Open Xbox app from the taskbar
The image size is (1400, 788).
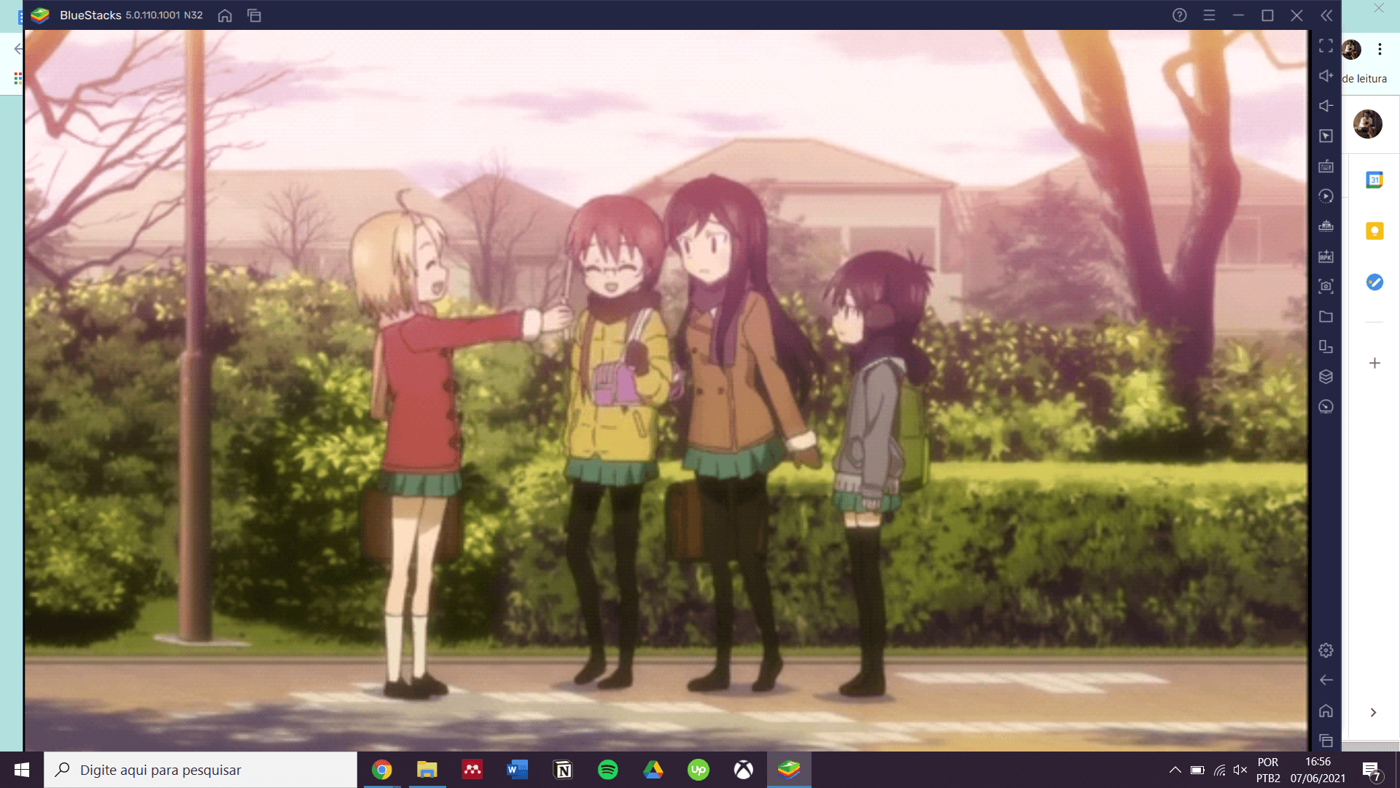point(744,770)
